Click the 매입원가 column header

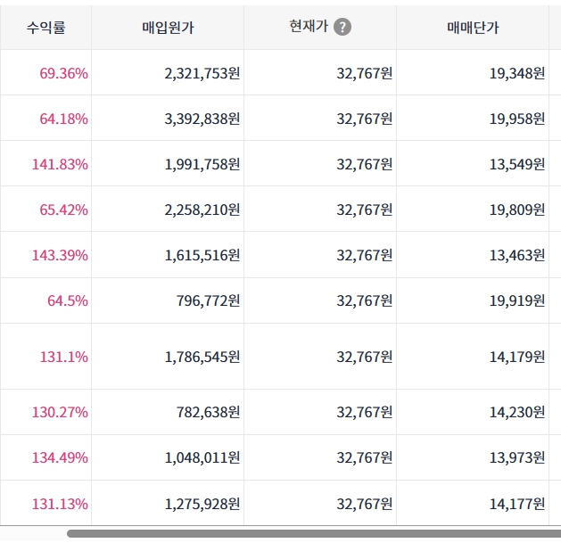point(168,28)
